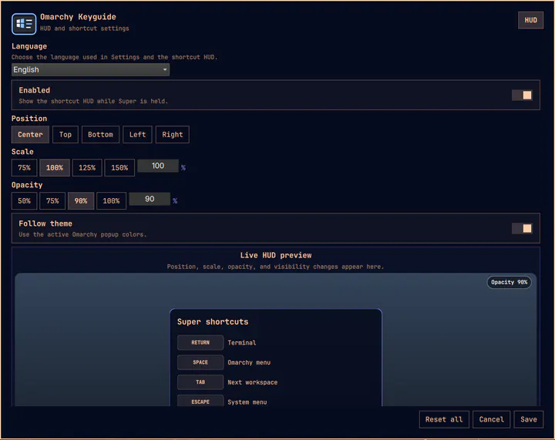Screen dimensions: 555x440
Task: Toggle the Follow theme switch
Action: tap(522, 229)
